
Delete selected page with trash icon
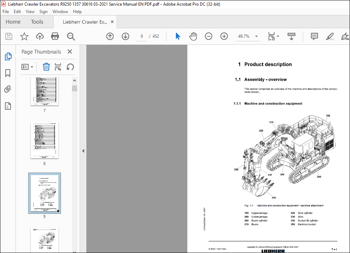46,67
